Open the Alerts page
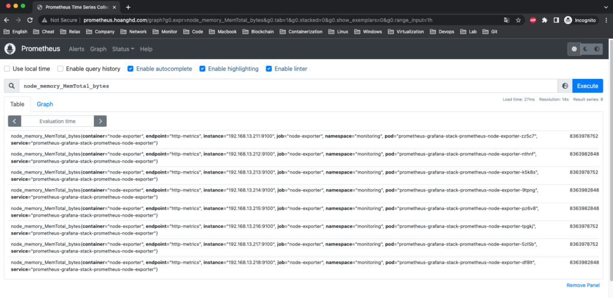The image size is (613, 298). (x=77, y=49)
